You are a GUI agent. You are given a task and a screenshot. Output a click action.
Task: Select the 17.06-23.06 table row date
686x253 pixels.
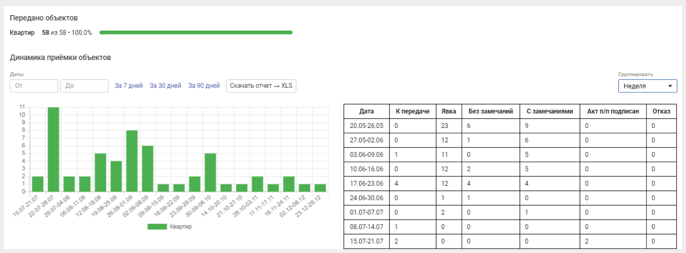click(x=367, y=184)
